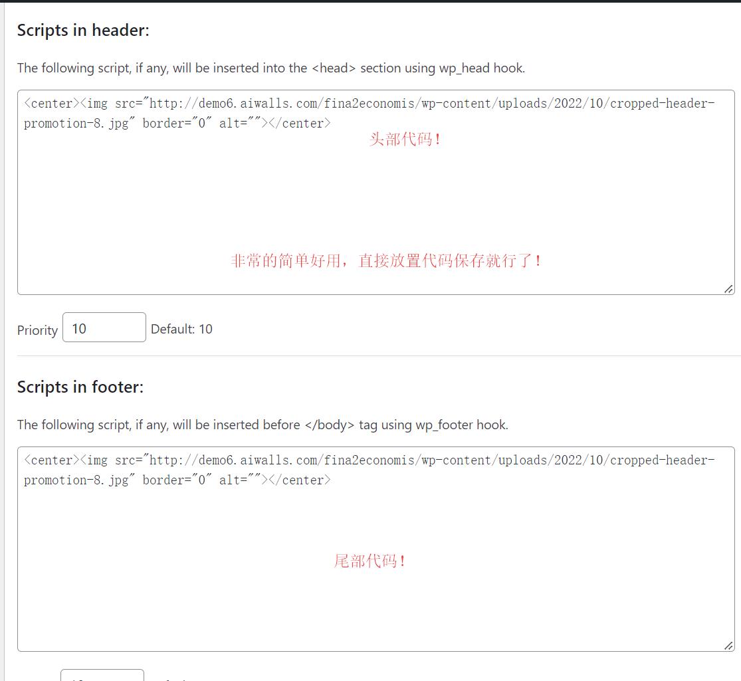Click resize grip of footer scripts textarea

coord(728,645)
